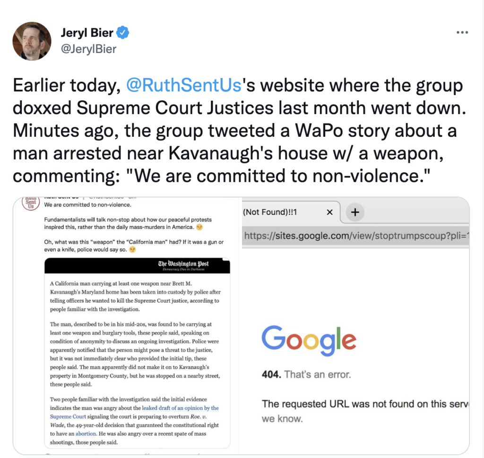Open the more options ellipsis menu
This screenshot has width=484, height=458.
[462, 33]
